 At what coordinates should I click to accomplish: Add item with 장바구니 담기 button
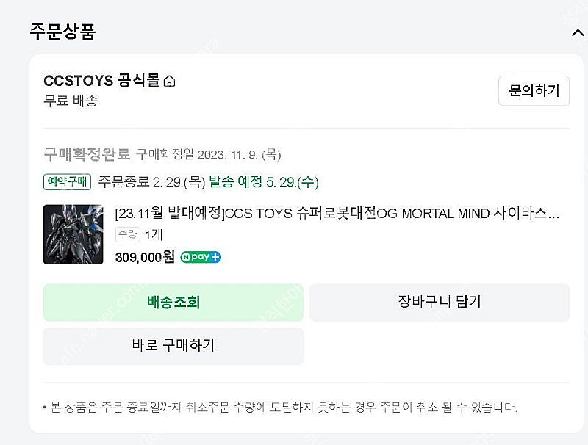coord(439,302)
